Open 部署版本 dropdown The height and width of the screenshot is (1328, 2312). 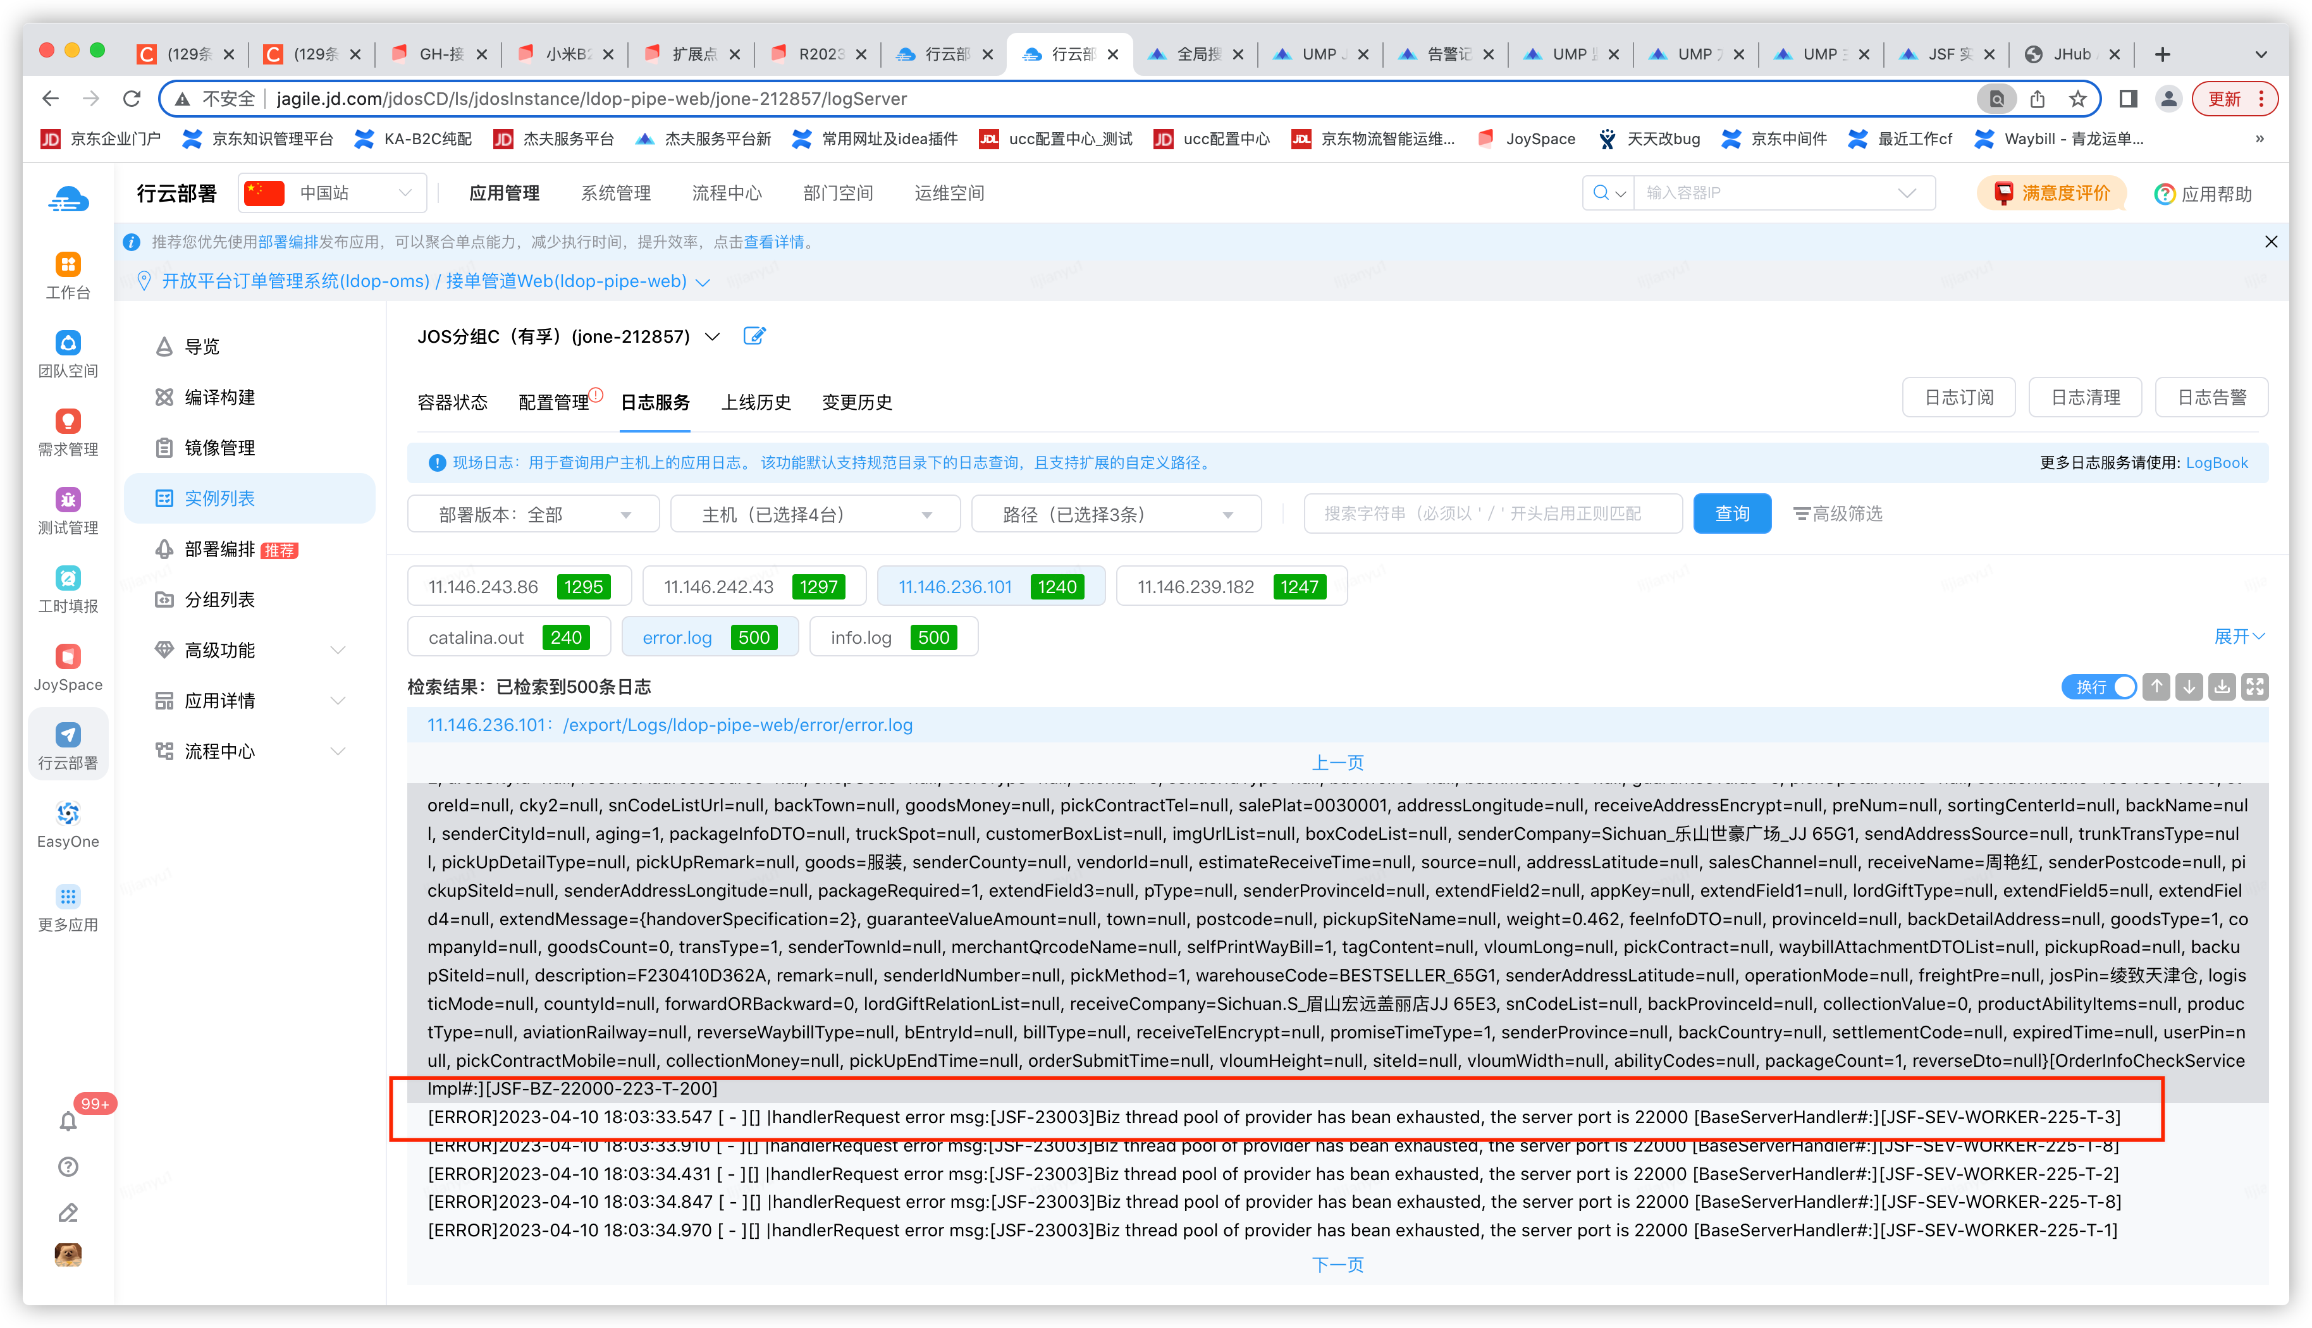pyautogui.click(x=534, y=514)
